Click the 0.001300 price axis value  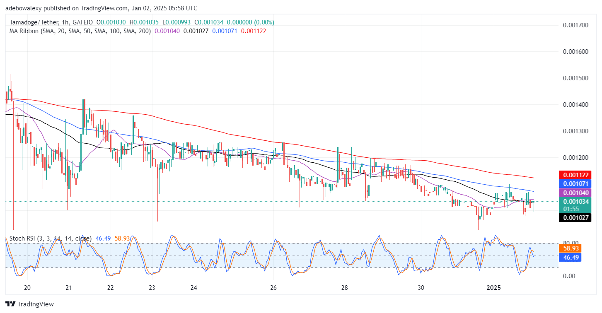pyautogui.click(x=575, y=131)
